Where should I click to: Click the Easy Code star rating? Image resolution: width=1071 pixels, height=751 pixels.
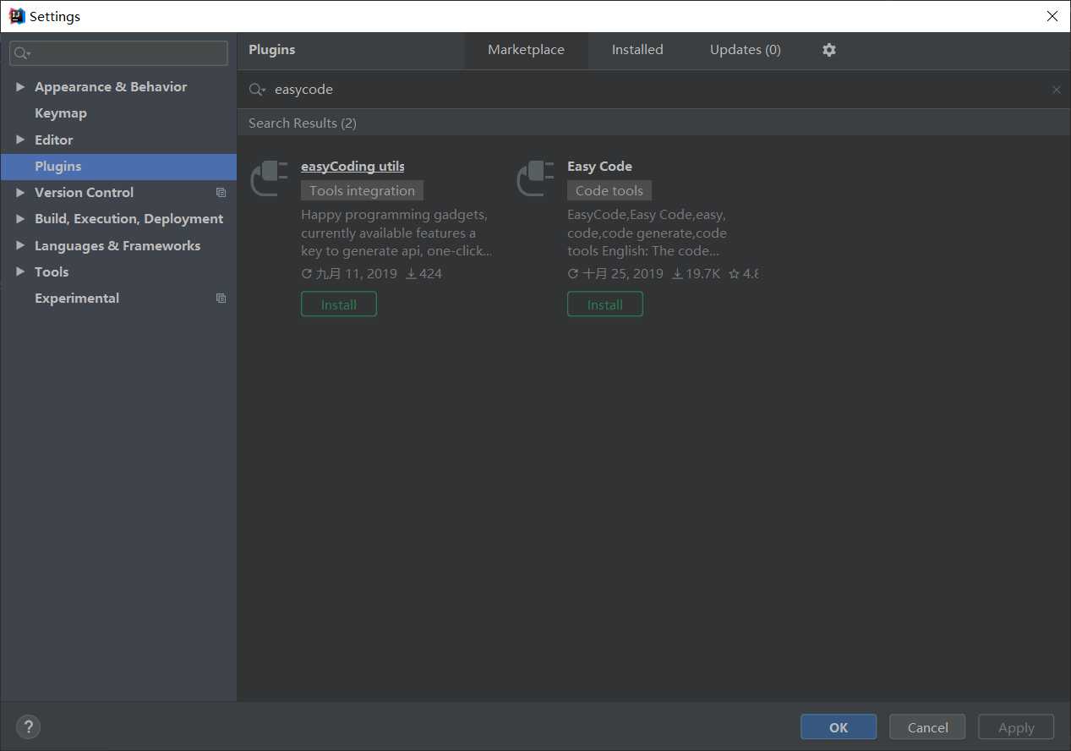click(x=743, y=274)
